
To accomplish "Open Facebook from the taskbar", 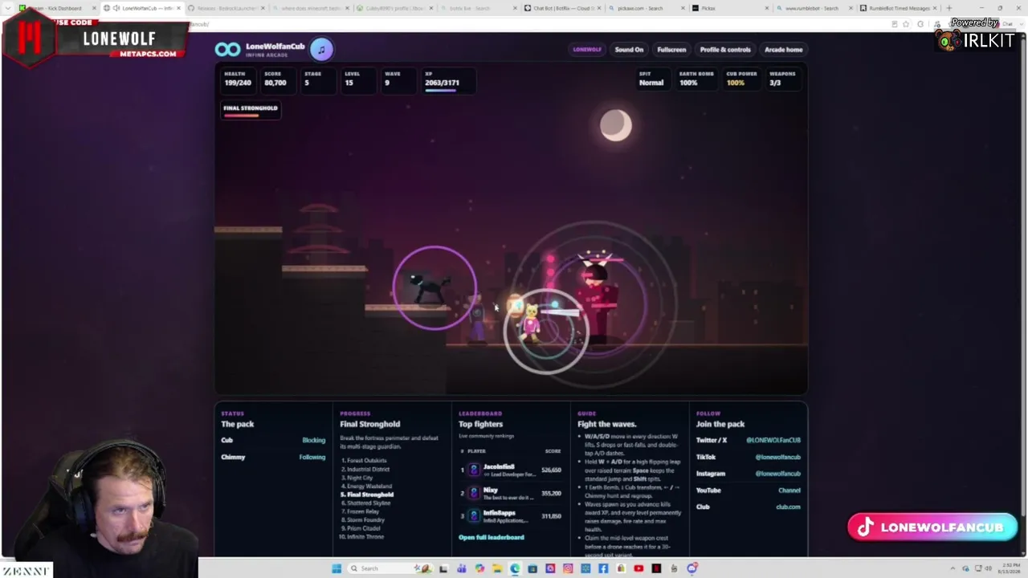I will click(603, 568).
